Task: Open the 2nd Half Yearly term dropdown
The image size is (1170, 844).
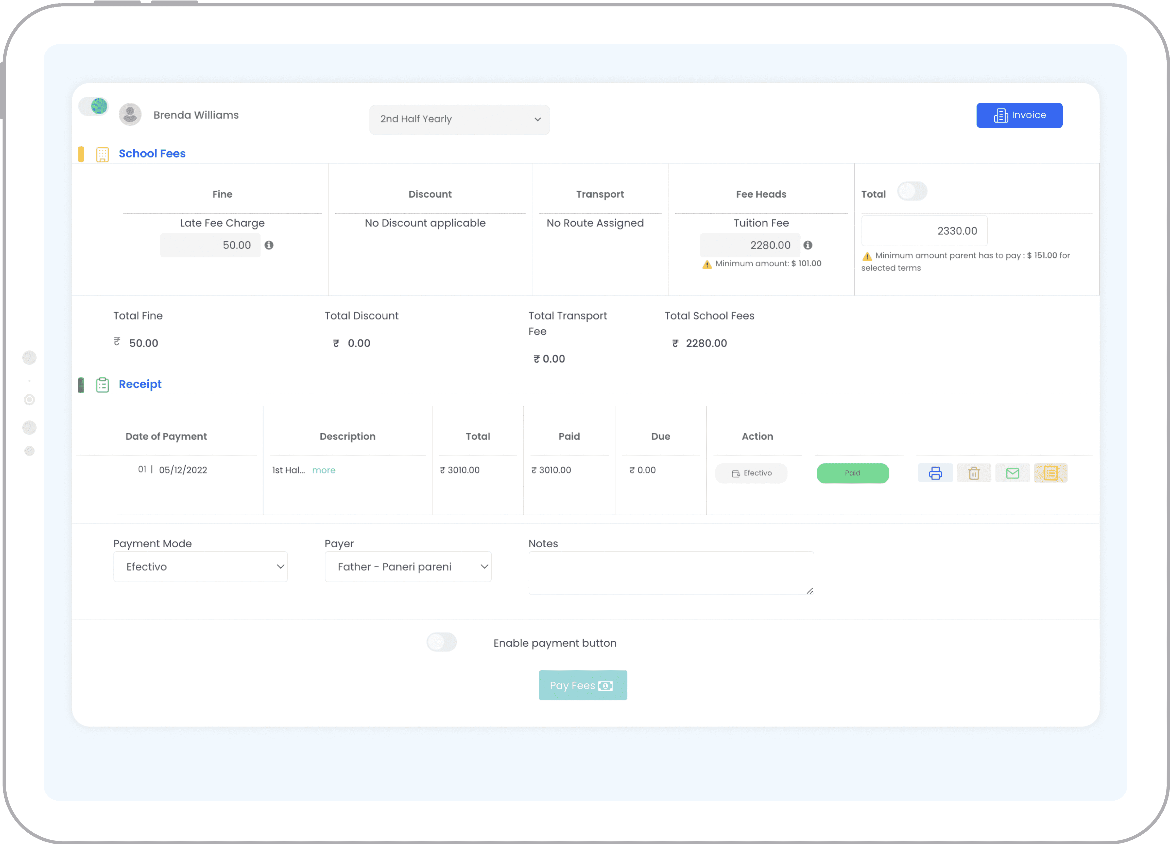Action: (x=459, y=119)
